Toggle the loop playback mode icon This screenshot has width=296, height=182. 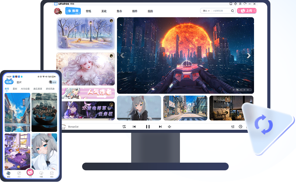click(x=125, y=126)
